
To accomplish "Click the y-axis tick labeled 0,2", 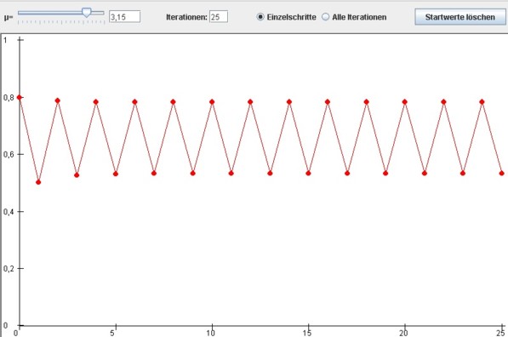I will 9,269.
